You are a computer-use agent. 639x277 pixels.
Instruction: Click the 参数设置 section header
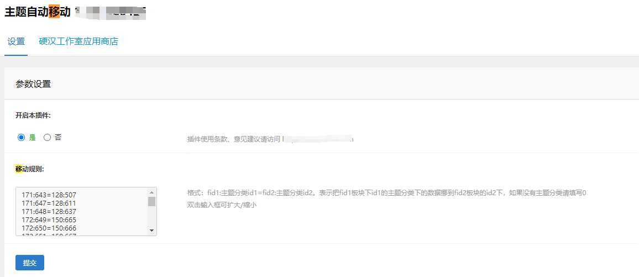[33, 85]
